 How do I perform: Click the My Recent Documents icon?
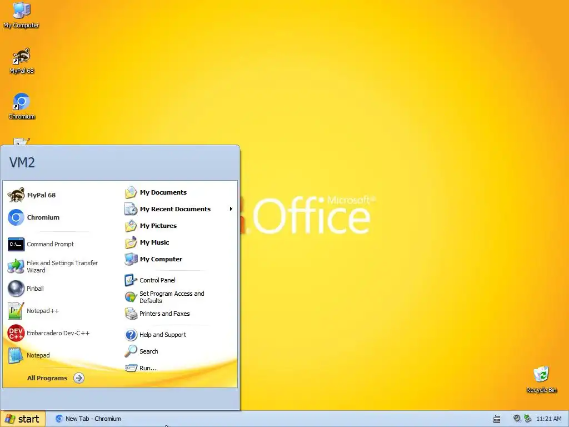[131, 209]
